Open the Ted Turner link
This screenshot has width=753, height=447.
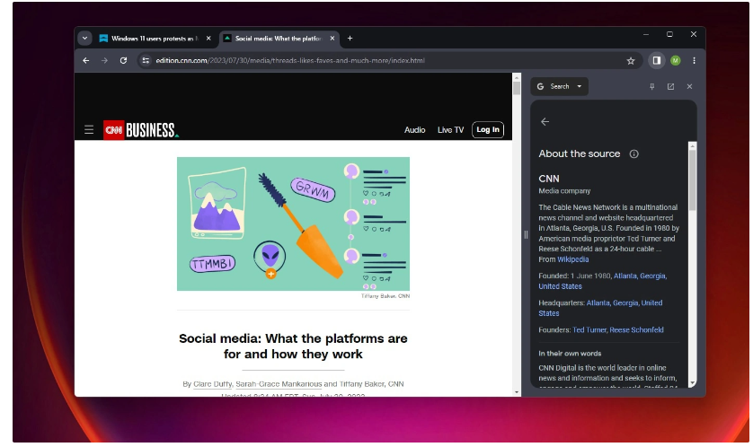tap(589, 330)
